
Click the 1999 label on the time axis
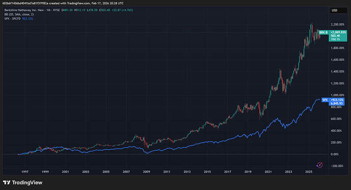coord(45,172)
